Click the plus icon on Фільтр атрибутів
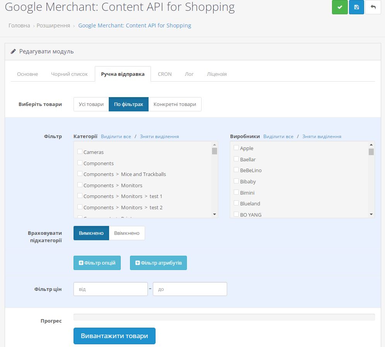The height and width of the screenshot is (347, 385). coord(137,263)
